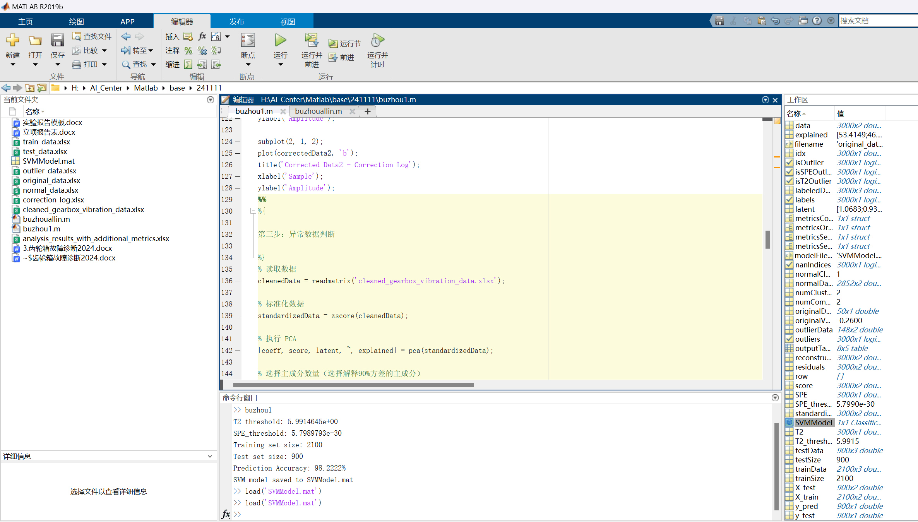The width and height of the screenshot is (918, 522).
Task: Select SVMModel.mat in the file list
Action: pos(48,161)
